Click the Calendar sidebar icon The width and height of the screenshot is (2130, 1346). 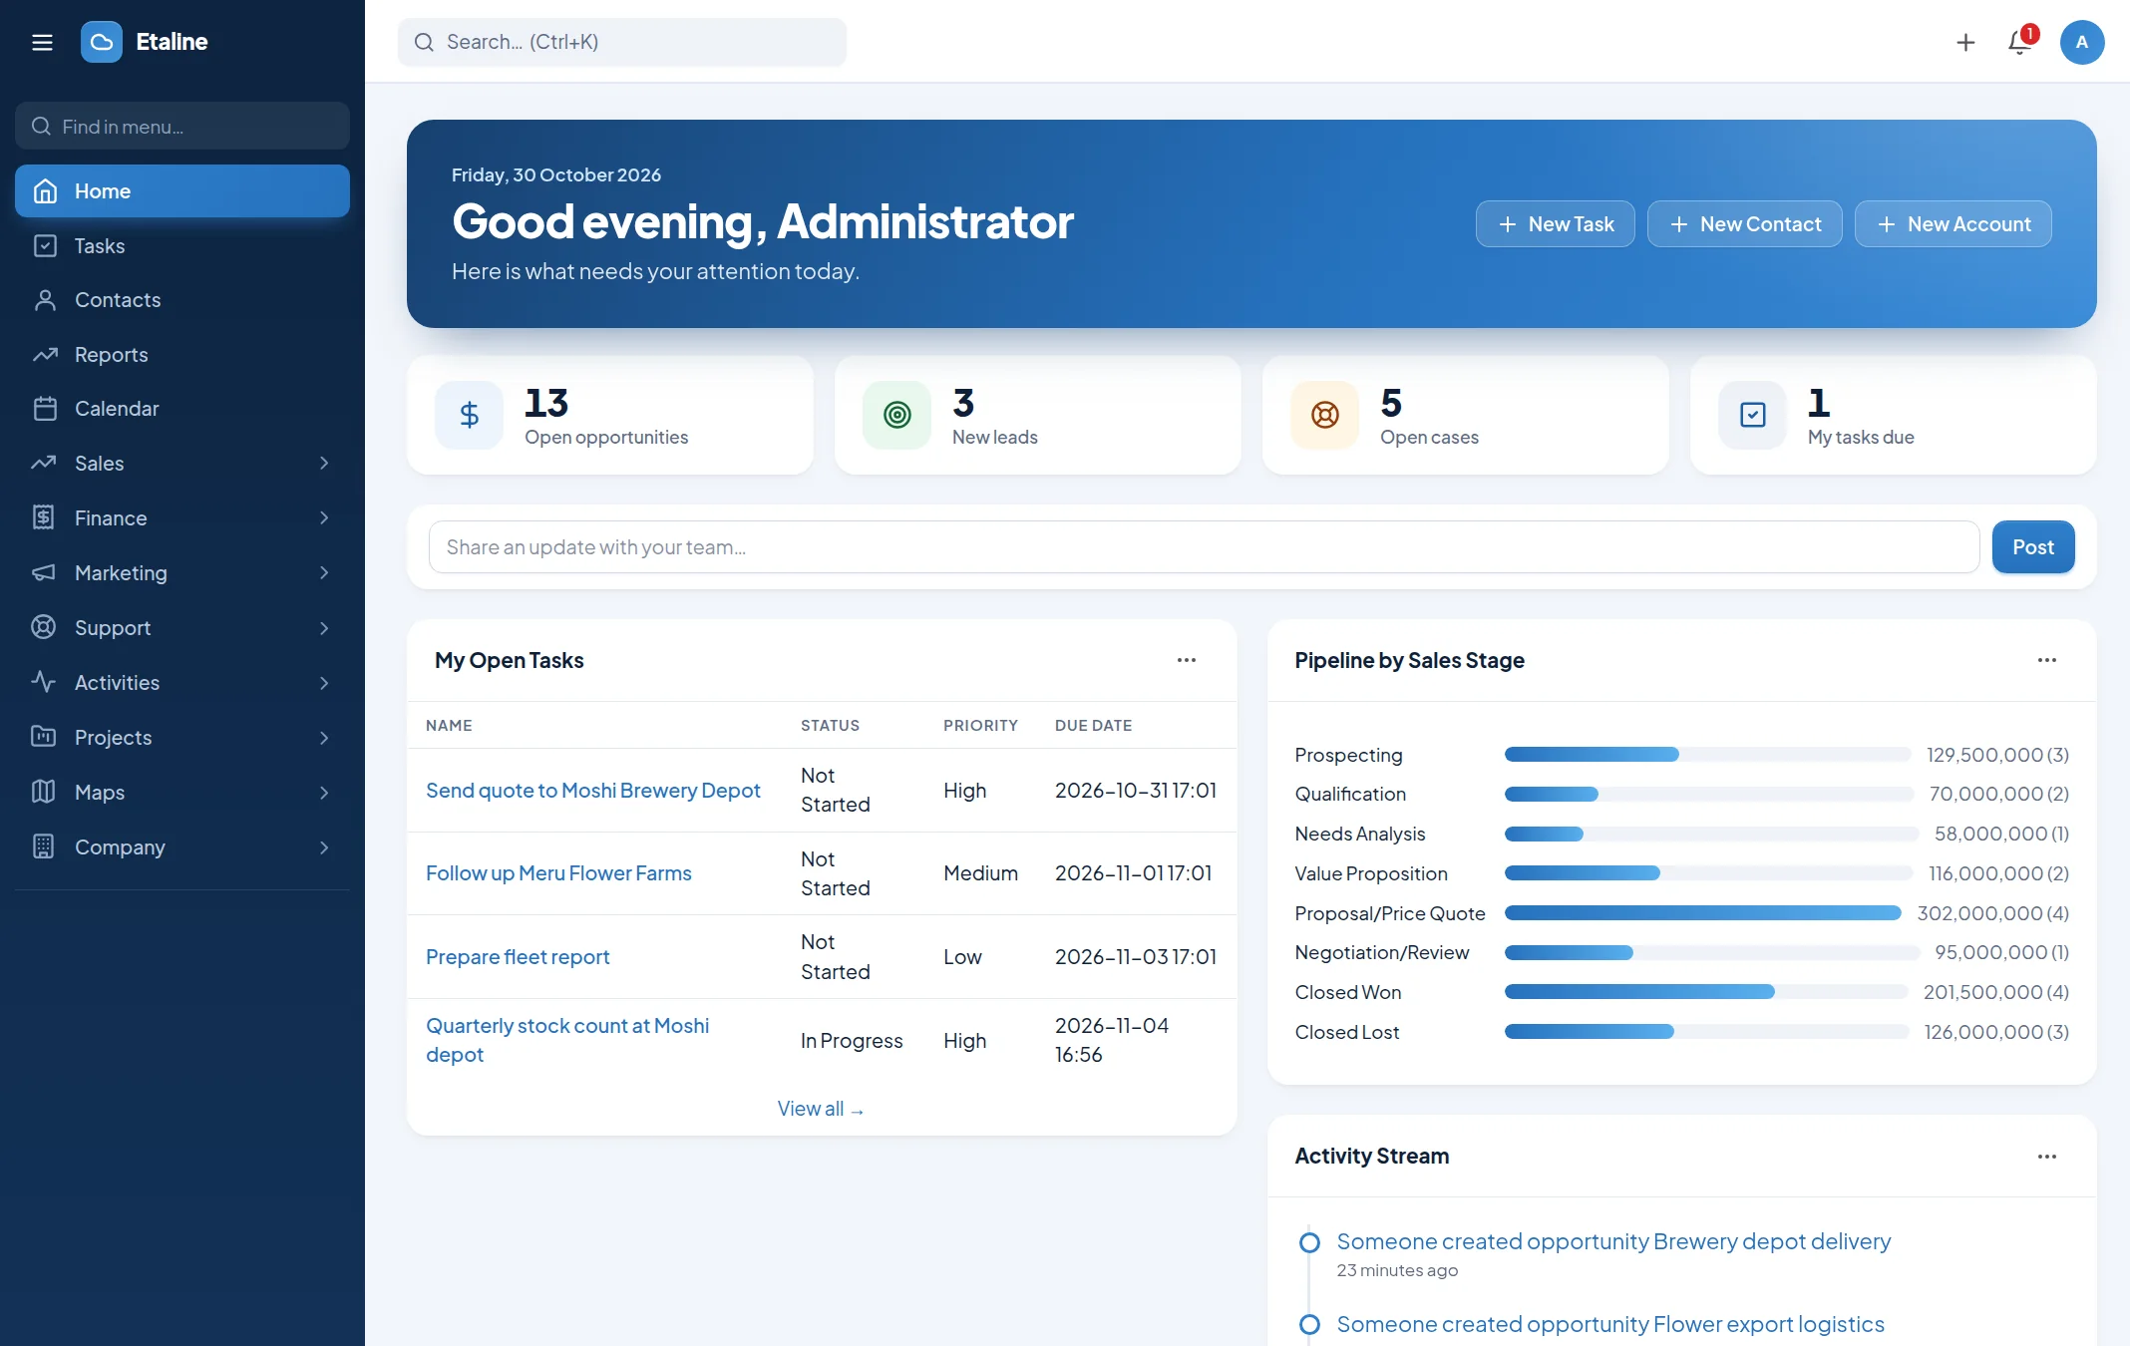click(x=45, y=409)
